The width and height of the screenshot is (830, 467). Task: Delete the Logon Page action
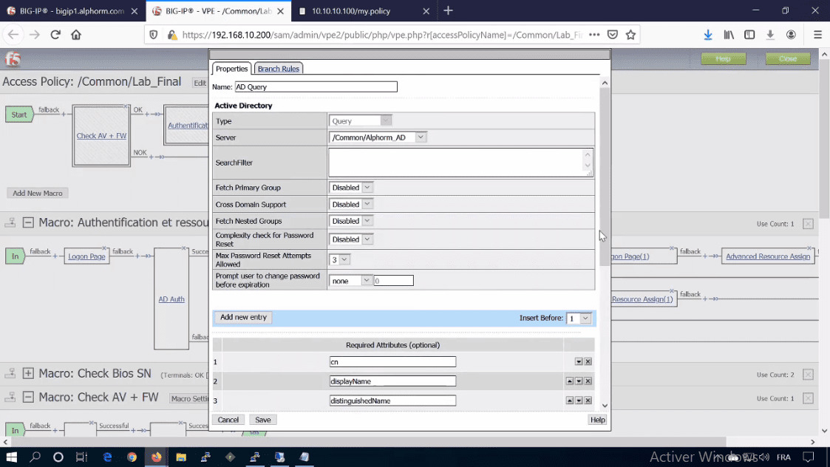[x=104, y=248]
